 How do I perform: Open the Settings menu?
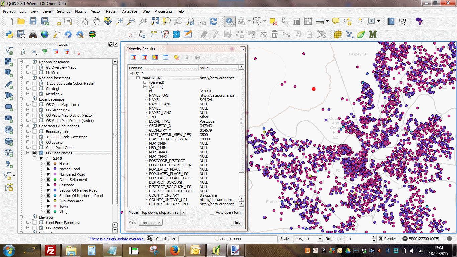coord(63,11)
